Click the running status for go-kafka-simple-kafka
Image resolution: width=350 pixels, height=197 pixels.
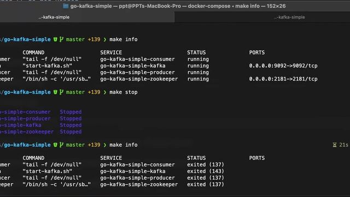(x=198, y=66)
